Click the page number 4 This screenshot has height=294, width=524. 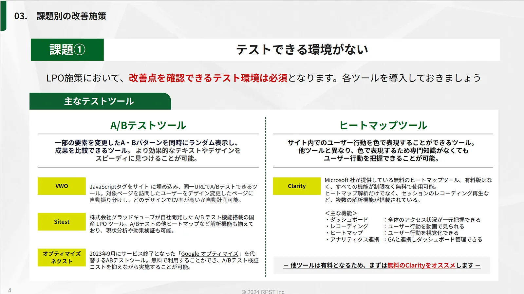coord(10,290)
